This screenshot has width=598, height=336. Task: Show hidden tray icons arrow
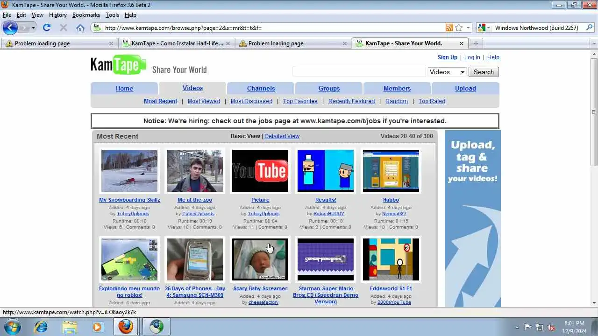[516, 327]
